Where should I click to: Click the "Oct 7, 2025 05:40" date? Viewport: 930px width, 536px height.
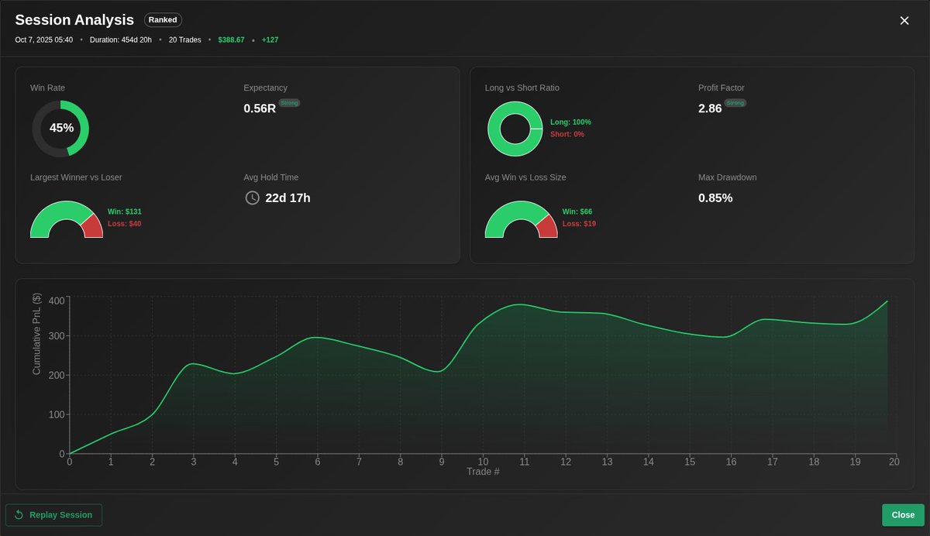[44, 40]
